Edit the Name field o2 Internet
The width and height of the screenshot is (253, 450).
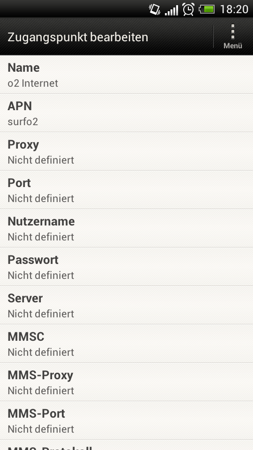[x=126, y=75]
